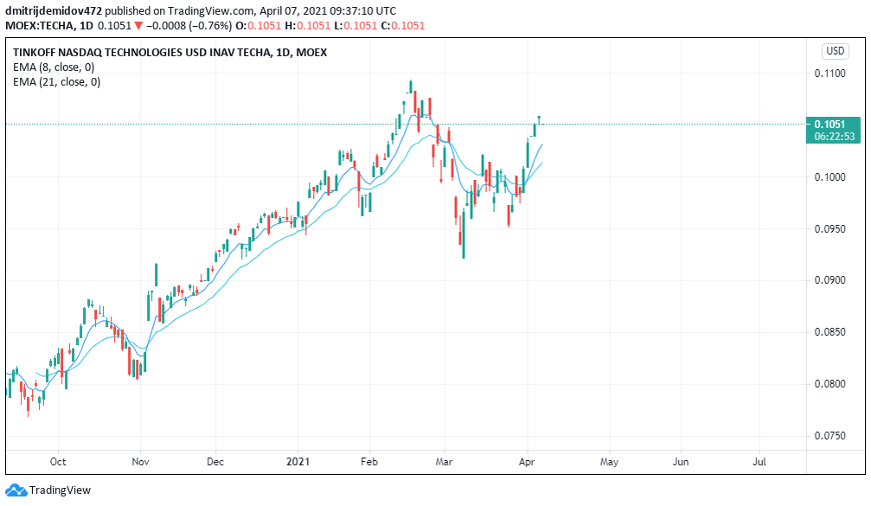This screenshot has height=506, width=871.
Task: Click the H:0.1051 high value
Action: pyautogui.click(x=307, y=26)
